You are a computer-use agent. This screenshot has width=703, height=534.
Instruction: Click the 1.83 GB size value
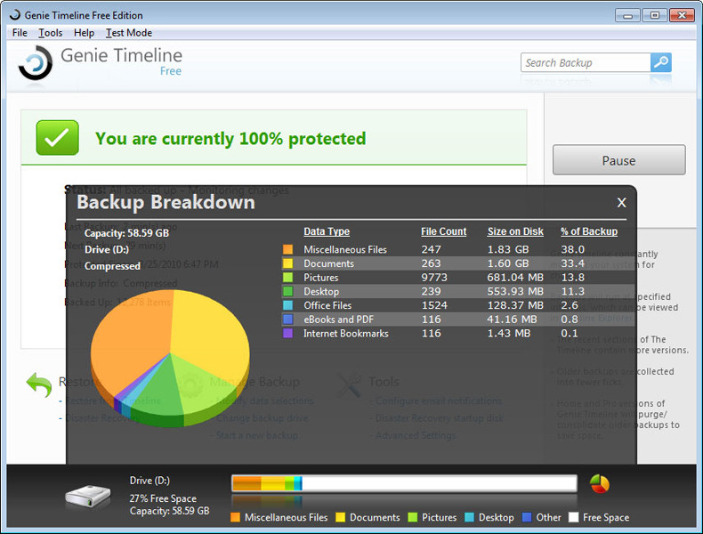(x=508, y=249)
